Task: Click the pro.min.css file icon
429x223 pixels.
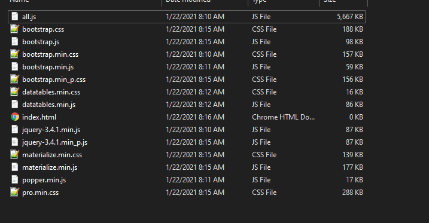Action: pos(15,193)
